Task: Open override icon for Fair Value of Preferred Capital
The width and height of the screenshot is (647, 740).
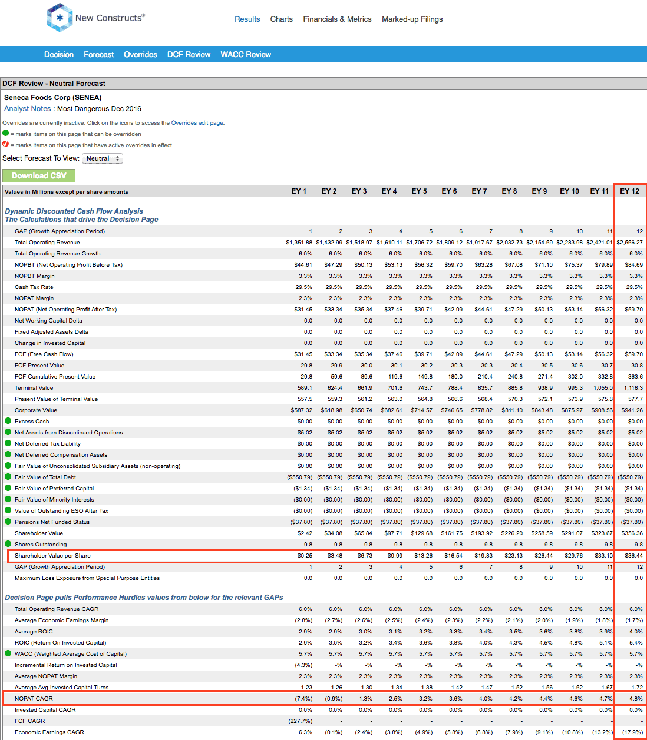Action: [x=8, y=488]
